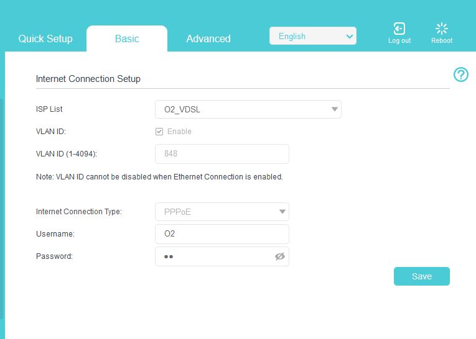The width and height of the screenshot is (476, 339).
Task: Expand the English language selector
Action: (312, 36)
